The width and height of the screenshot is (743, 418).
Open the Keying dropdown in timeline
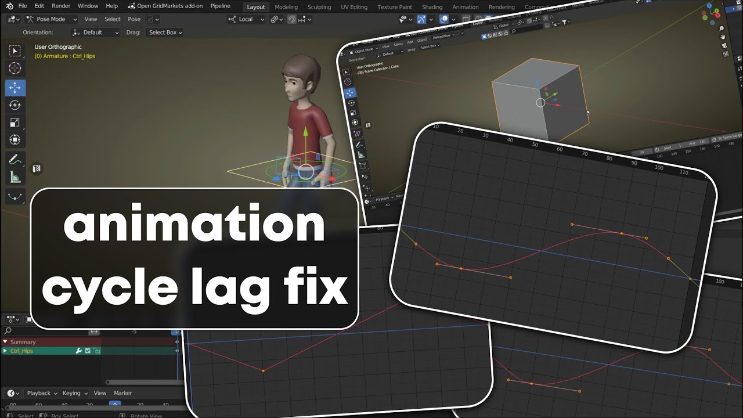click(x=75, y=393)
